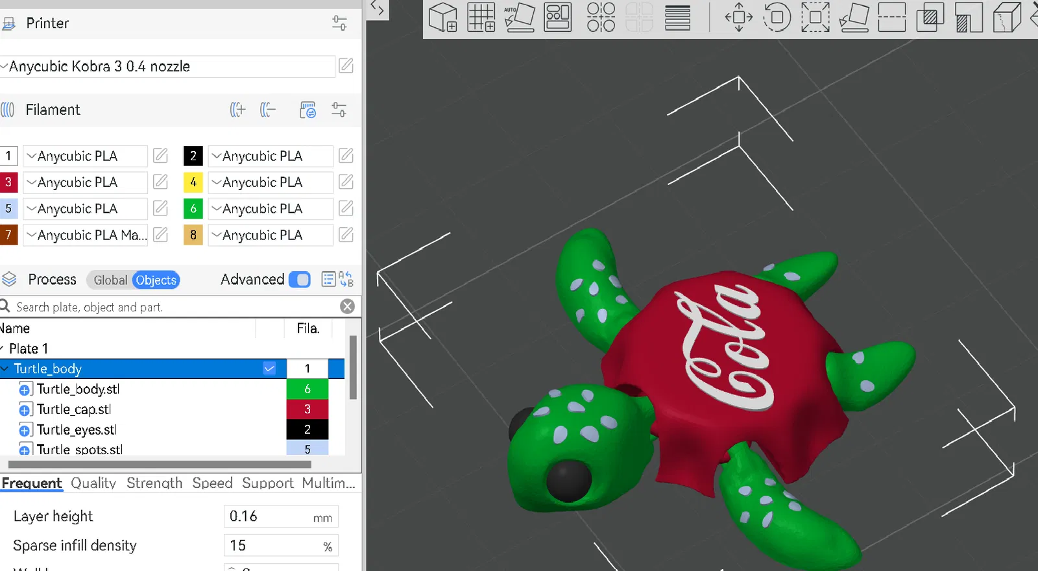This screenshot has width=1038, height=571.
Task: Split the model to objects
Action: pyautogui.click(x=601, y=18)
